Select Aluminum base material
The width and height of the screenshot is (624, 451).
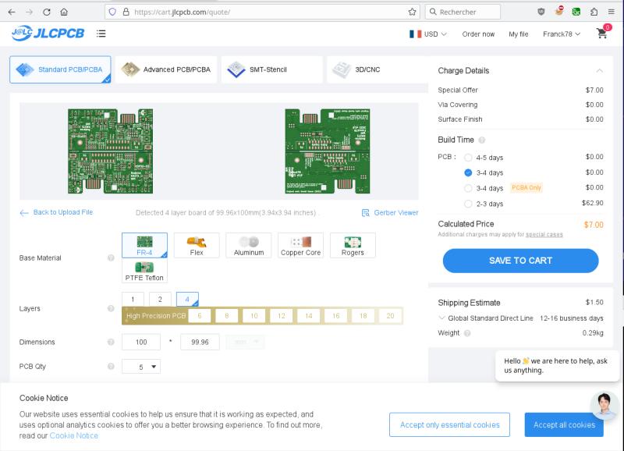pos(249,245)
